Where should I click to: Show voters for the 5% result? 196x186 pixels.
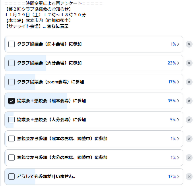174,120
